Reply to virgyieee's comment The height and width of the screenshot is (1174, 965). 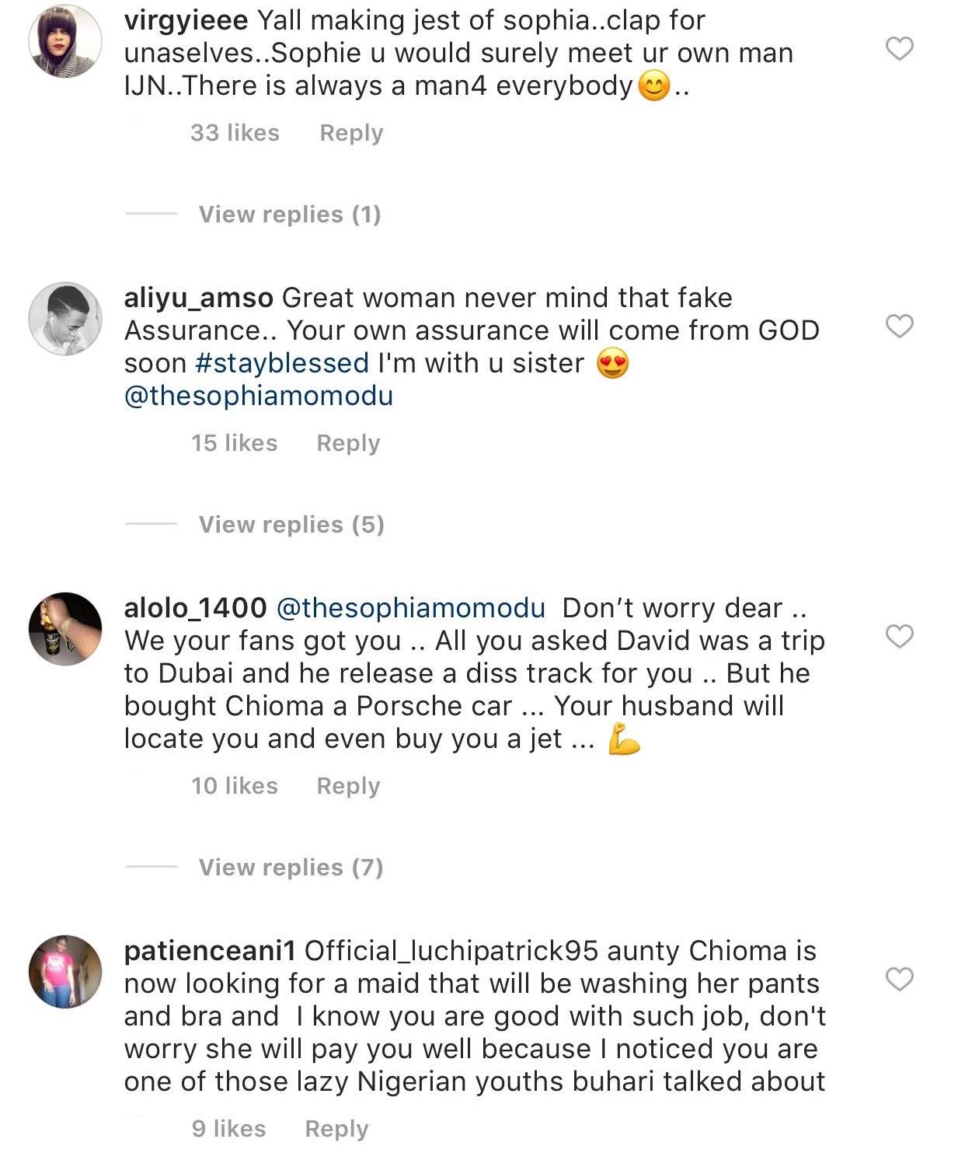(351, 133)
